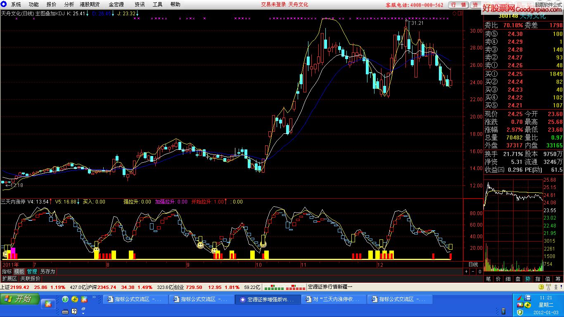Click the 天舟文化(日线) chart title label
Viewport: 564px width, 317px height.
coord(18,13)
